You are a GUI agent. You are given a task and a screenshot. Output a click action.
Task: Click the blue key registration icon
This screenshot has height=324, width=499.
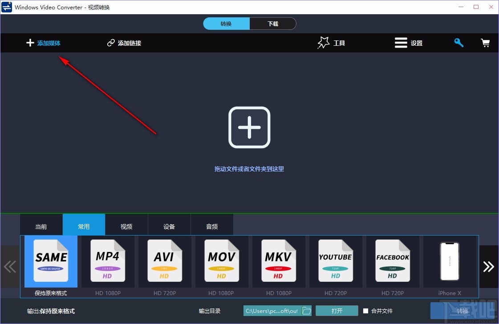pyautogui.click(x=458, y=43)
